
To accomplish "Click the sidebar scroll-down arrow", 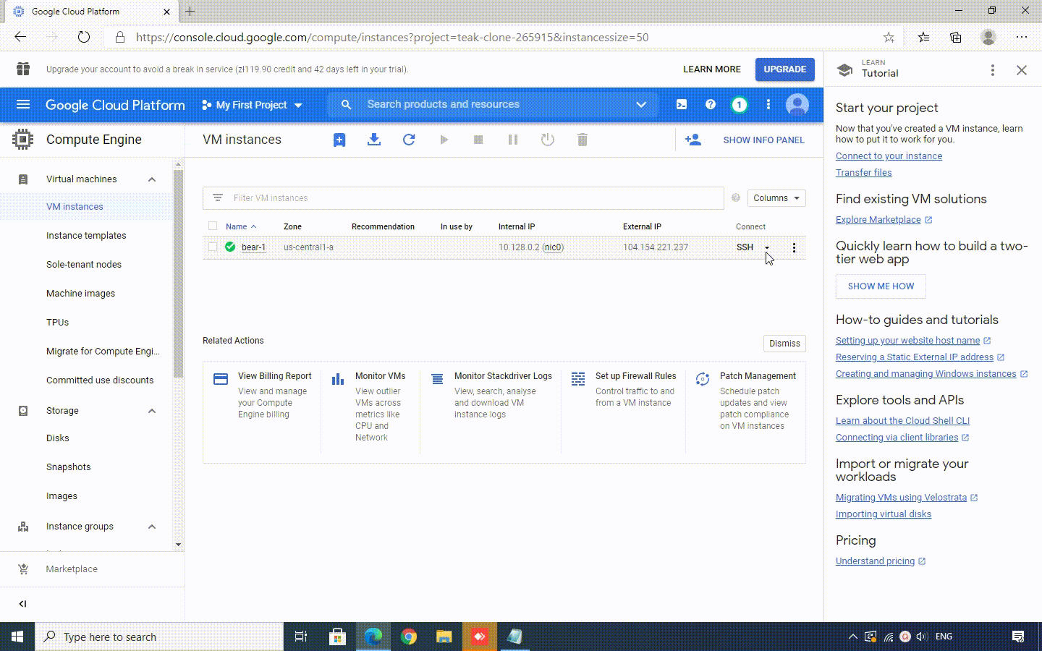I will pyautogui.click(x=178, y=545).
